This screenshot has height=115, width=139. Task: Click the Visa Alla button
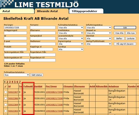pyautogui.click(x=119, y=33)
